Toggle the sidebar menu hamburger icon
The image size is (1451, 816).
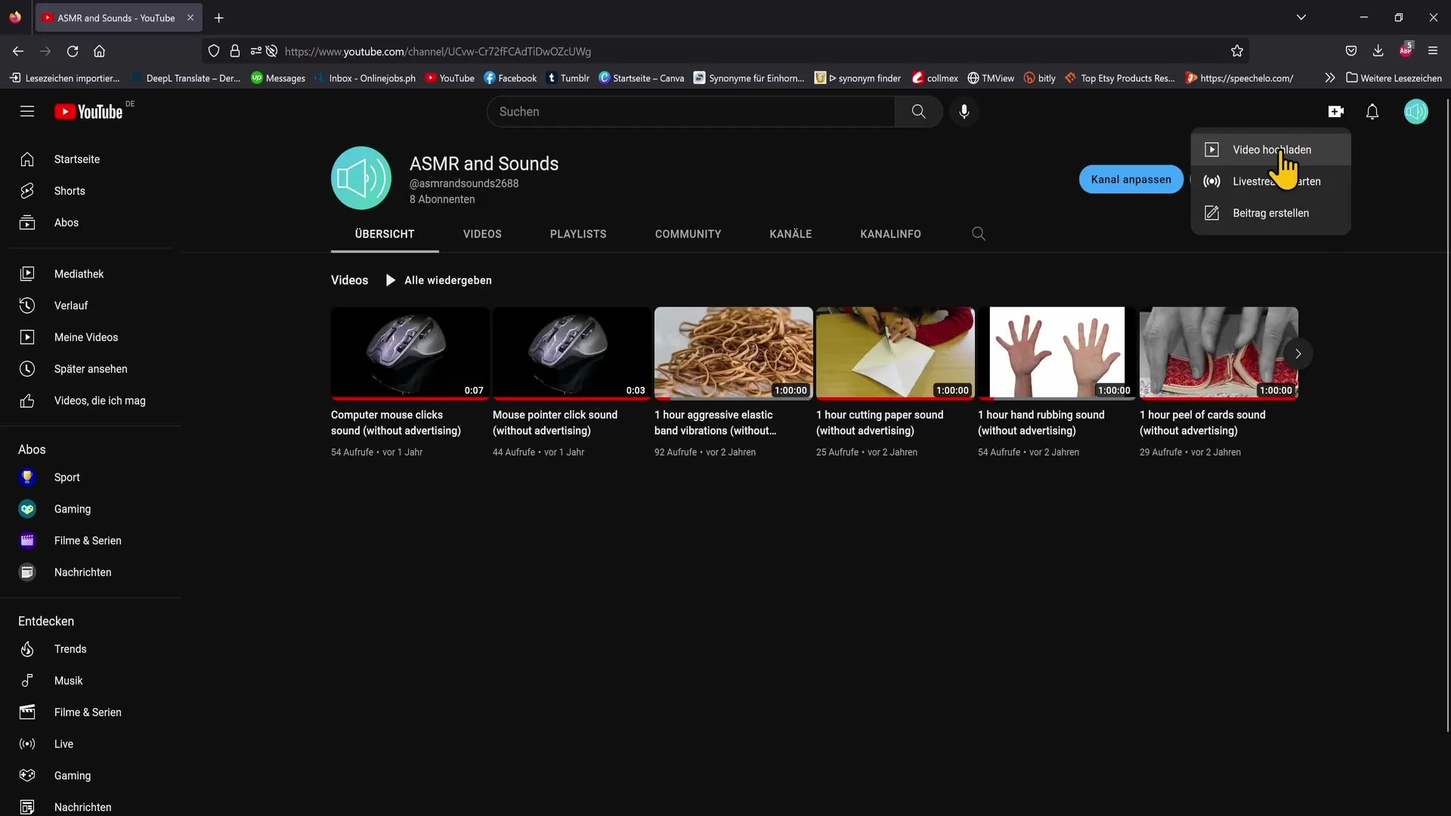coord(27,110)
